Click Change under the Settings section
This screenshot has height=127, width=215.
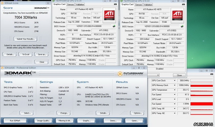(63, 113)
